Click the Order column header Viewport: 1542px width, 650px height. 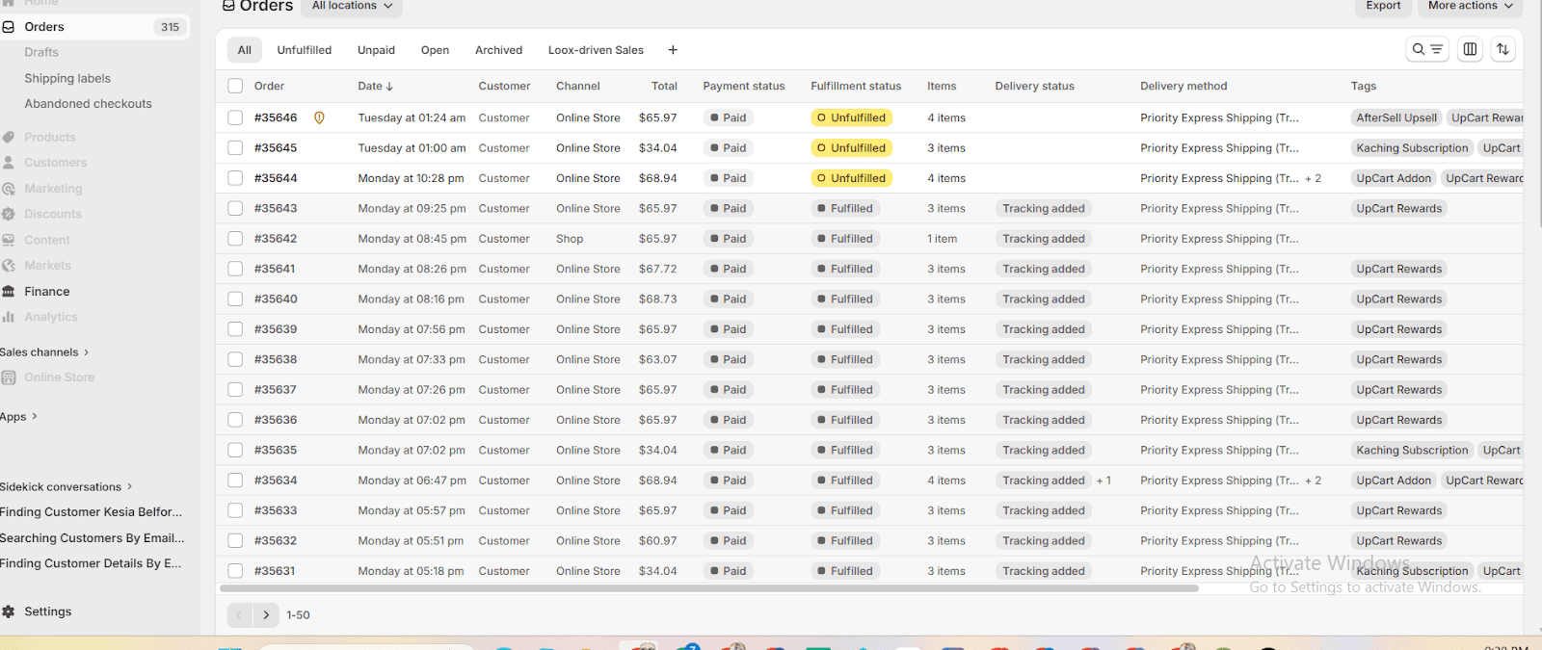(269, 87)
